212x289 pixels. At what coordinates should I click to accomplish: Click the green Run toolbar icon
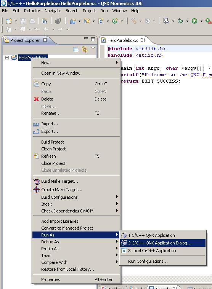(x=194, y=21)
